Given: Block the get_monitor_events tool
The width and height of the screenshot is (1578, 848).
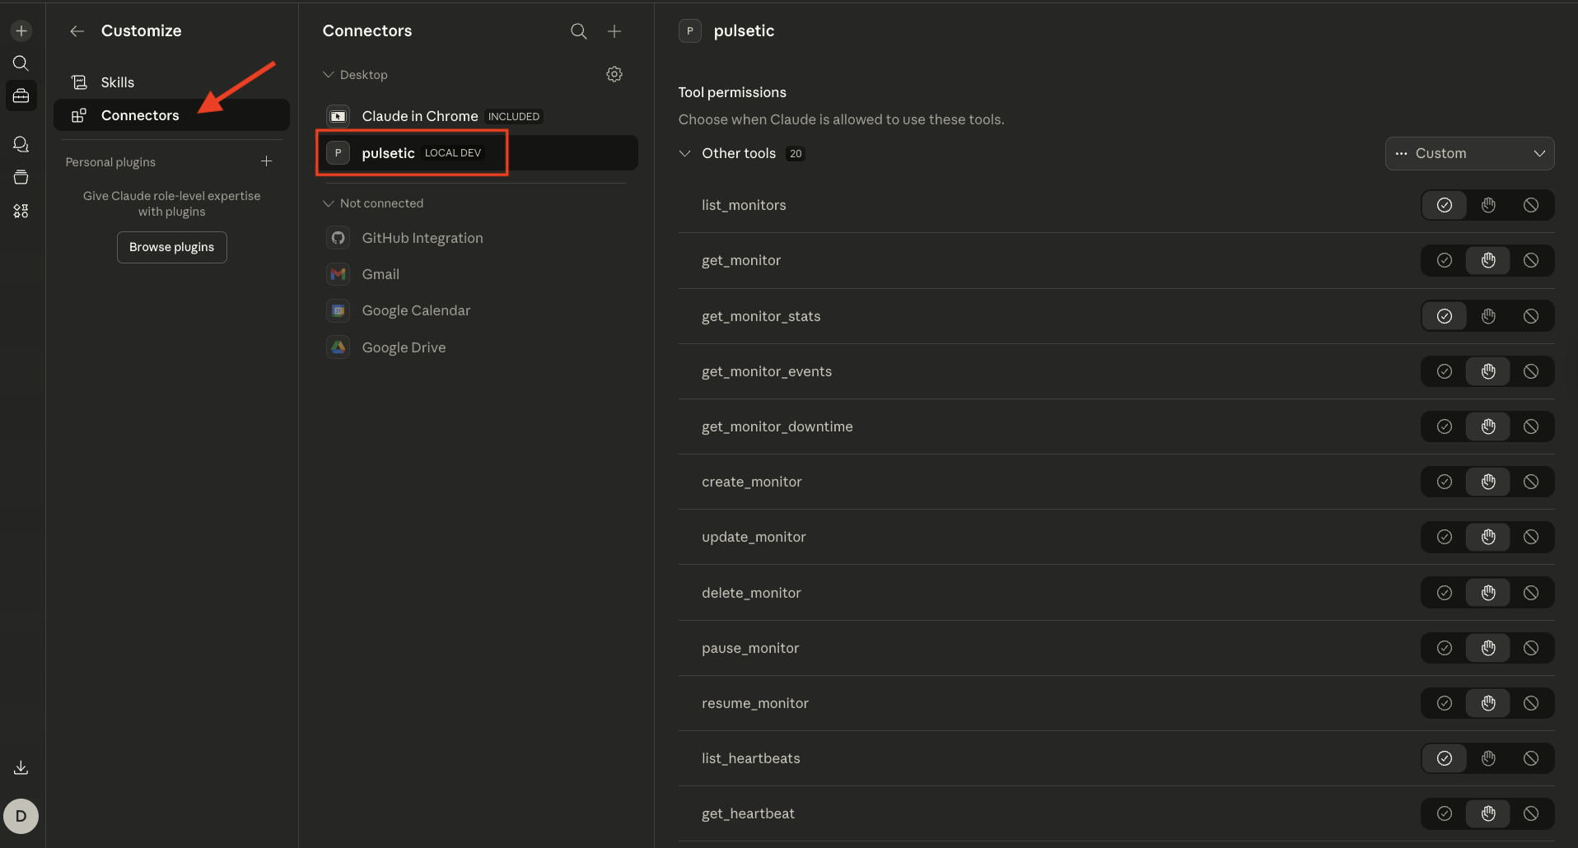Looking at the screenshot, I should tap(1531, 371).
